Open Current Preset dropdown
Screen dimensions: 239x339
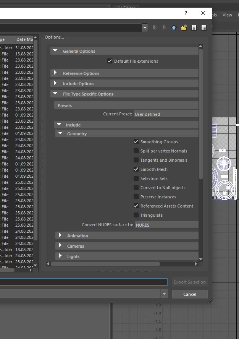pos(166,114)
